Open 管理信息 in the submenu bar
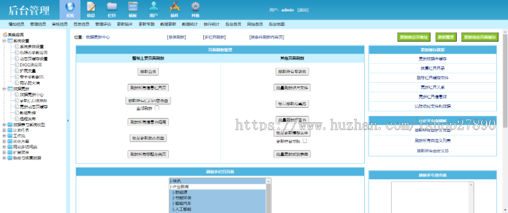This screenshot has width=508, height=213. coord(38,24)
